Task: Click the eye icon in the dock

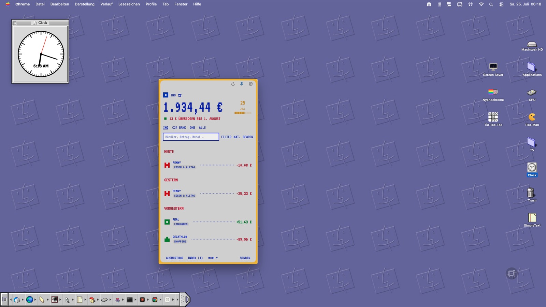Action: tap(55, 300)
